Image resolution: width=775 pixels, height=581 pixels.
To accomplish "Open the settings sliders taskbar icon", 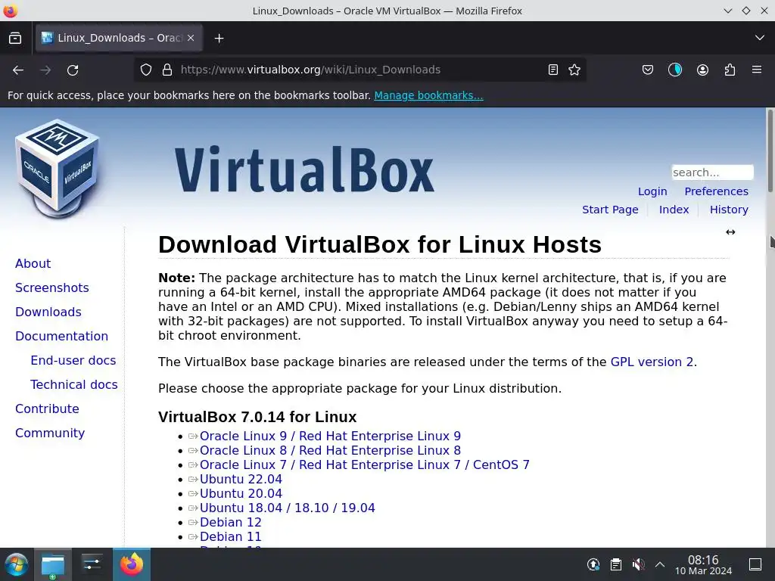I will [92, 564].
